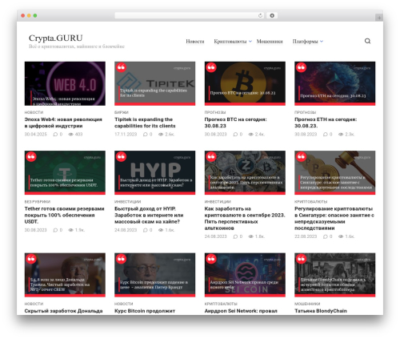Viewport: 400px width, 339px height.
Task: Click comments icon under HYIP article
Action: tap(145, 230)
